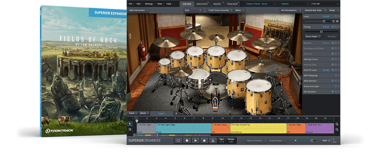Click the master volume speaker icon

(x=296, y=140)
